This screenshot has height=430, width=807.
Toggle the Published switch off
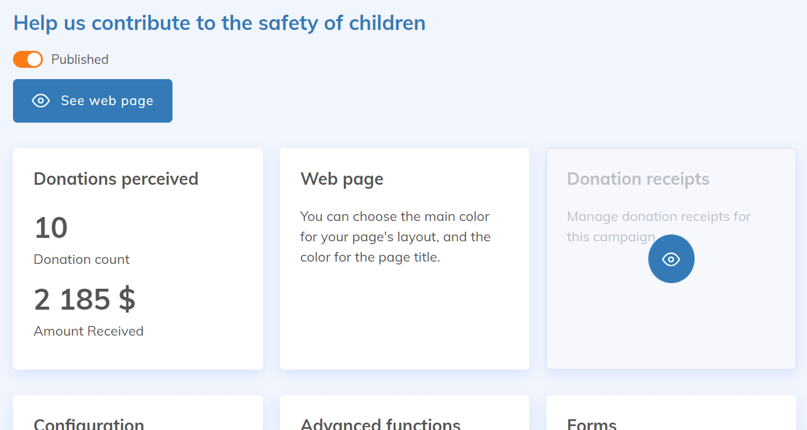click(28, 59)
